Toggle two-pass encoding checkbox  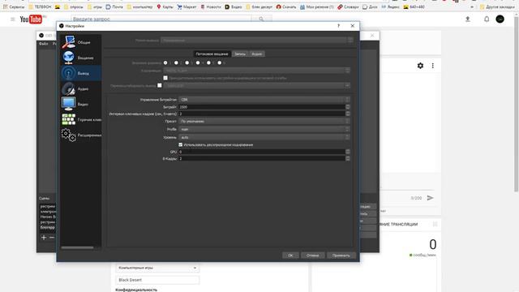(x=180, y=144)
